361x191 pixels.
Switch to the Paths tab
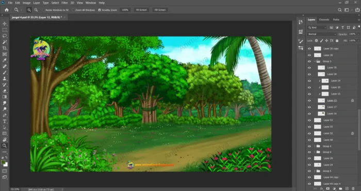[x=336, y=20]
